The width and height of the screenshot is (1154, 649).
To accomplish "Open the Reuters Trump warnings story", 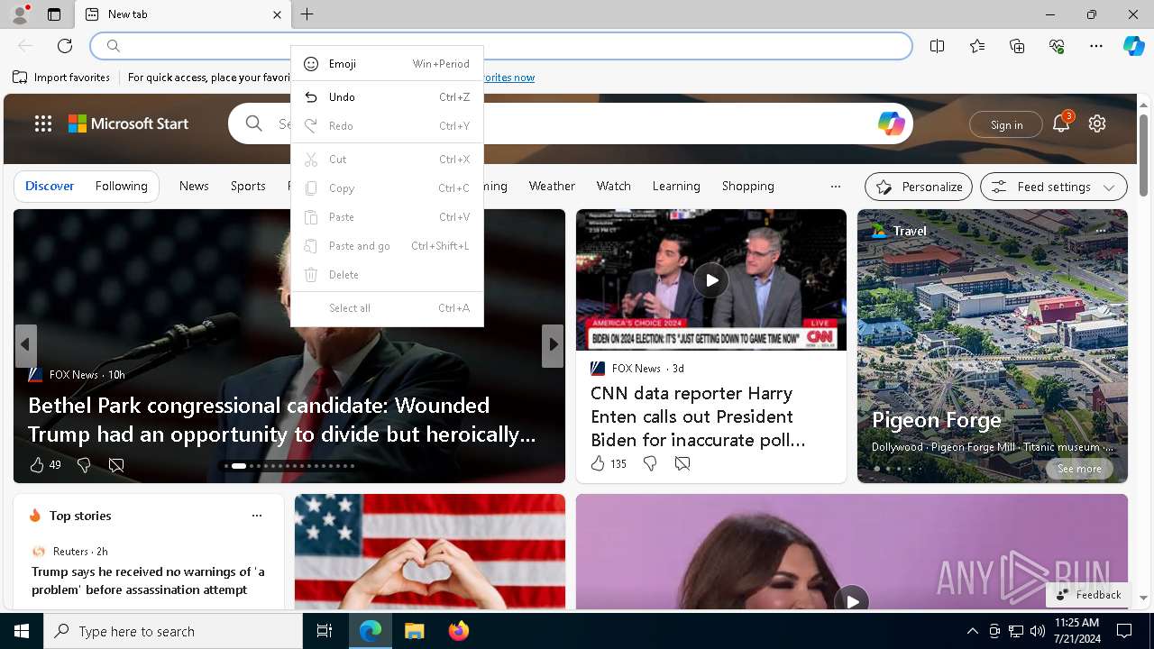I will click(x=148, y=580).
